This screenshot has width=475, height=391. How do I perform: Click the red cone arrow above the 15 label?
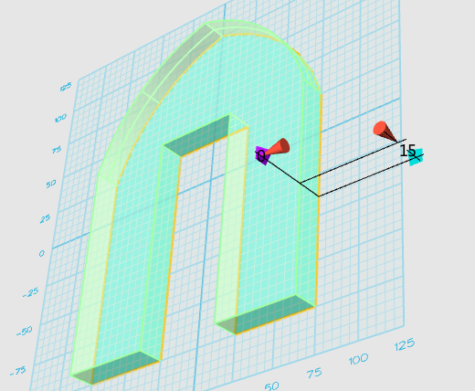(x=385, y=132)
